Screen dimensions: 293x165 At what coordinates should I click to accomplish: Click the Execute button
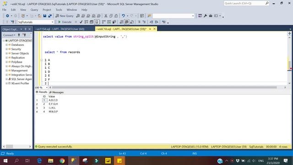(x=65, y=22)
